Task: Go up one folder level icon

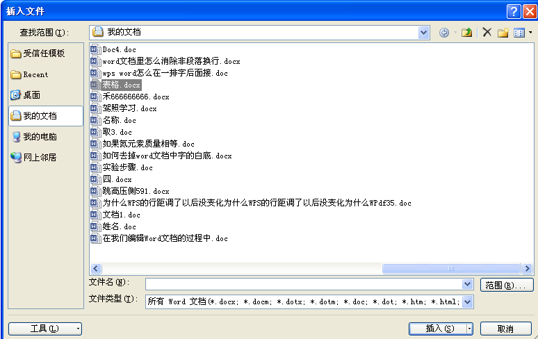Action: pyautogui.click(x=466, y=33)
